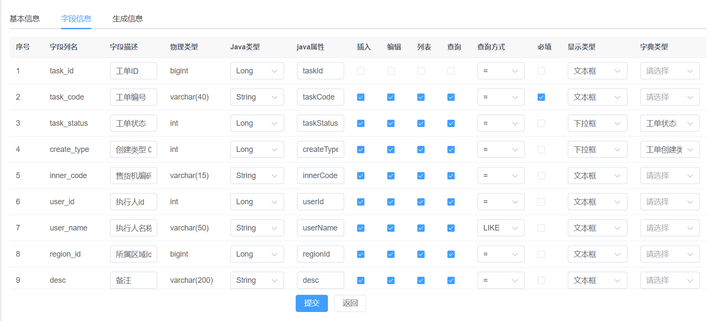Toggle 编辑 checkbox in task_status row
Image resolution: width=713 pixels, height=321 pixels.
pos(391,124)
